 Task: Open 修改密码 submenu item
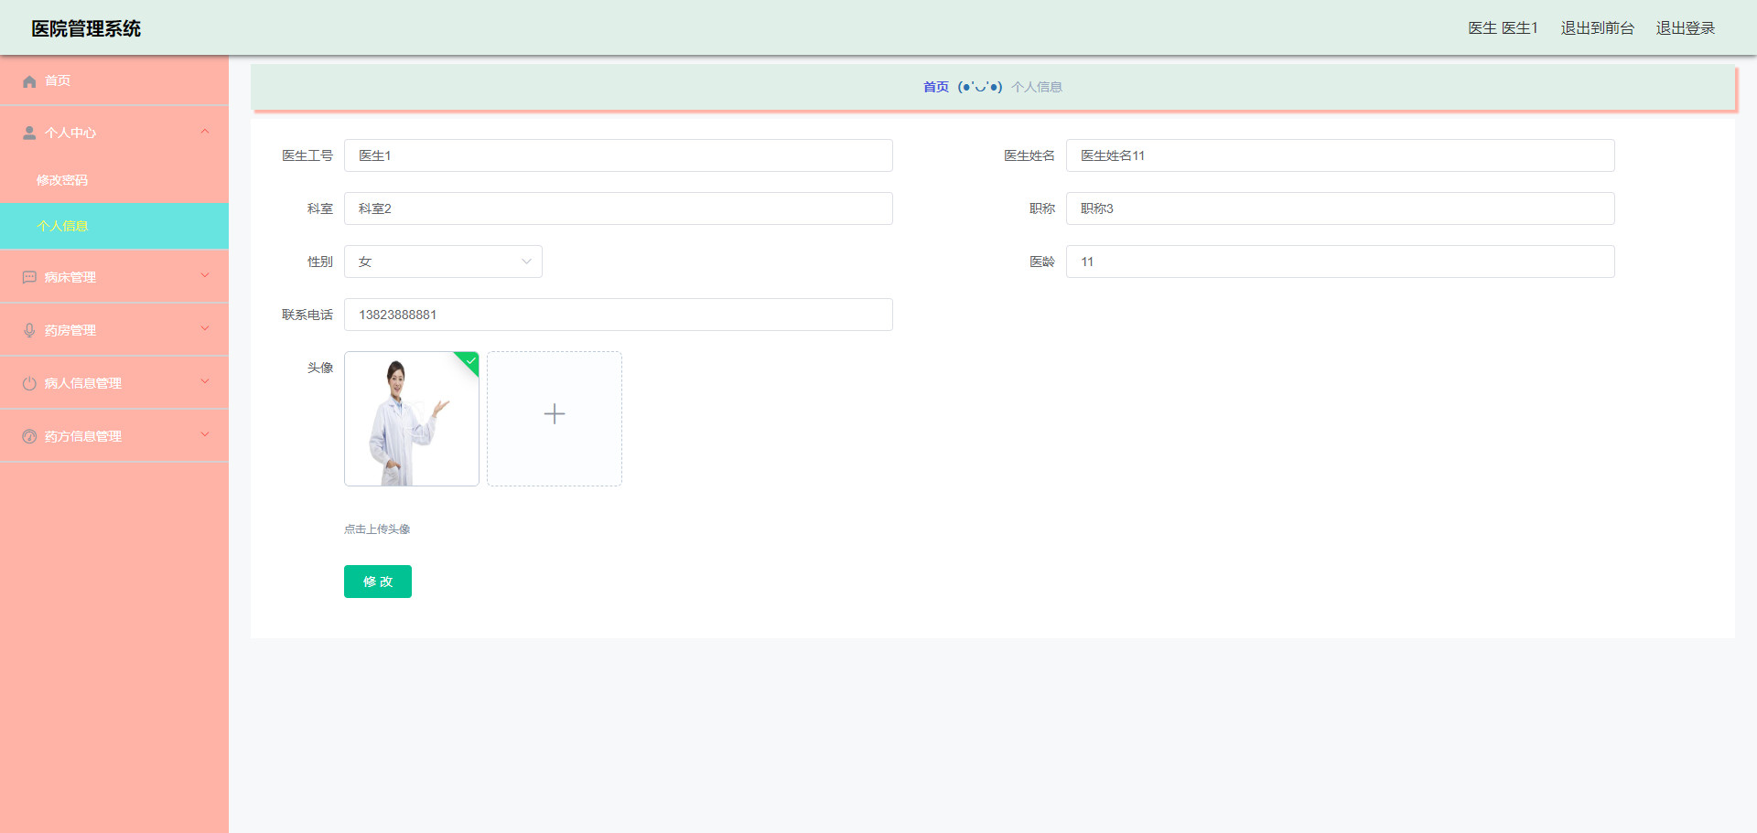[x=114, y=180]
